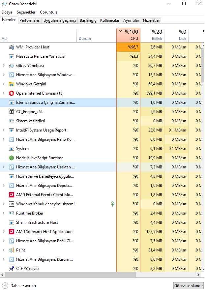
Task: Open the Seçenekler menu
Action: 26,12
